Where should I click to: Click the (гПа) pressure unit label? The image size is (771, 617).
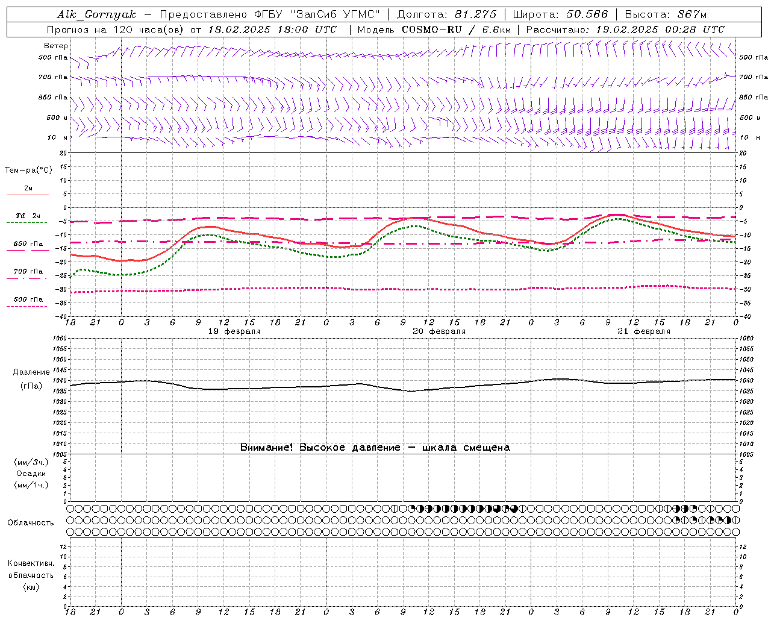pyautogui.click(x=31, y=386)
